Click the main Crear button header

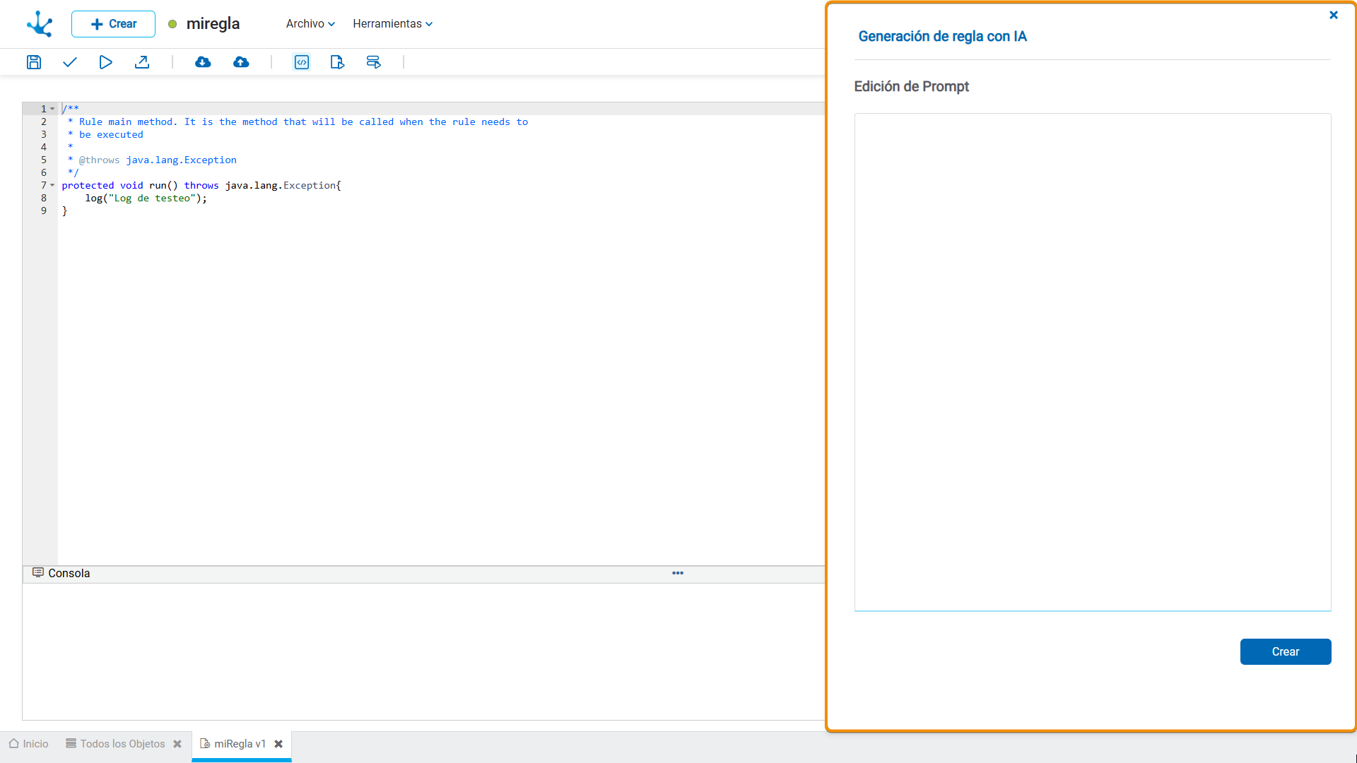coord(113,23)
